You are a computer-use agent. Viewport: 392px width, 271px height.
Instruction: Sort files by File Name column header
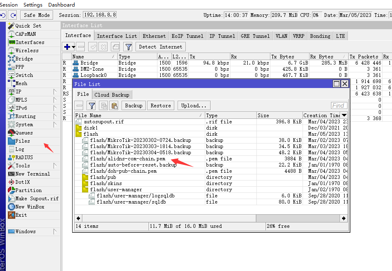139,116
